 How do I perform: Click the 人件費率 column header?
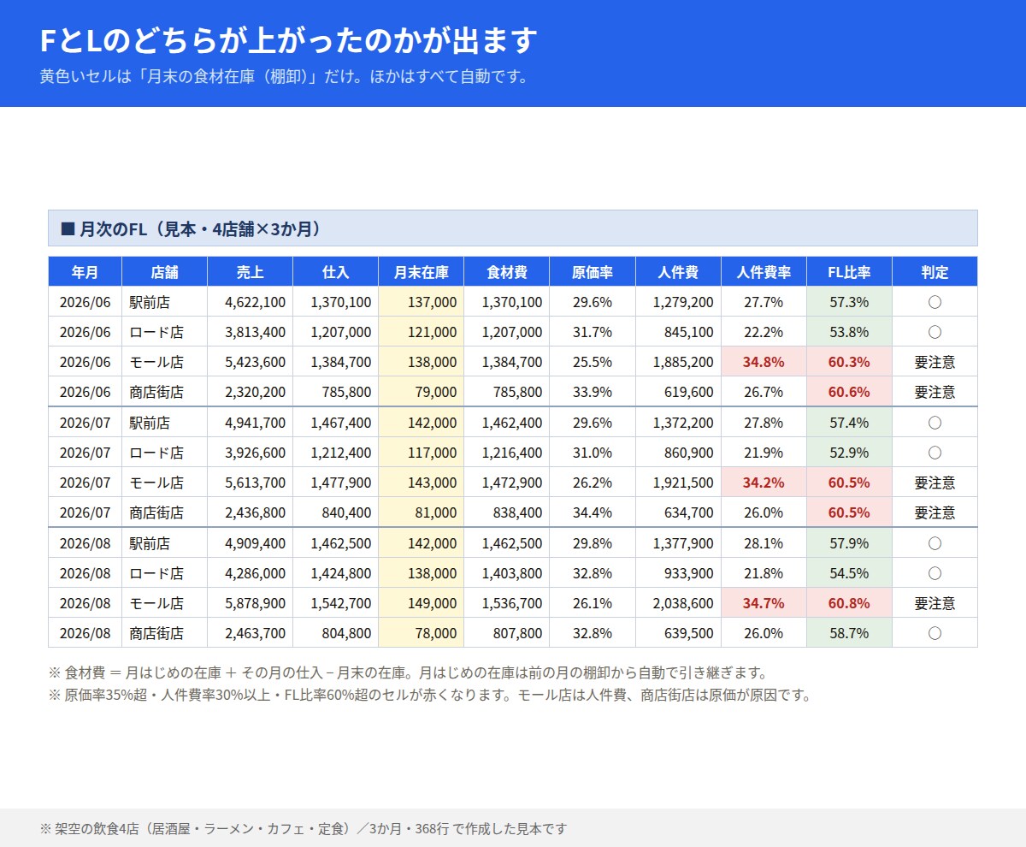764,272
